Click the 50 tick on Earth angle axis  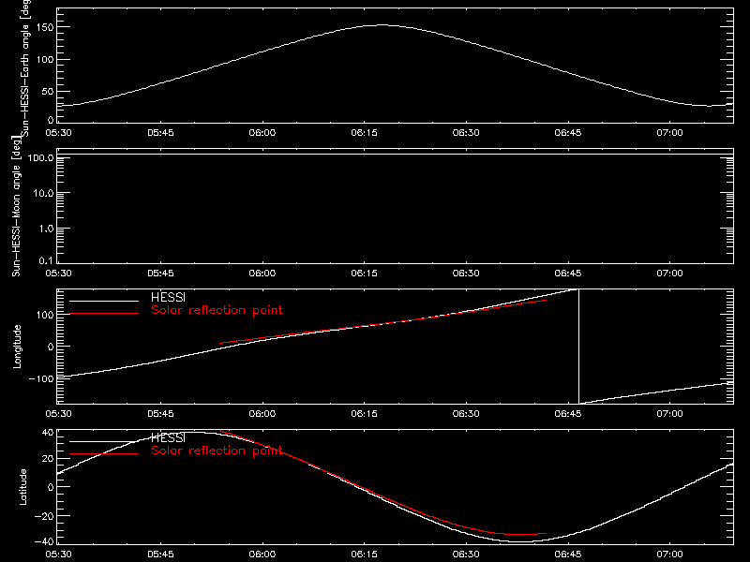[48, 91]
